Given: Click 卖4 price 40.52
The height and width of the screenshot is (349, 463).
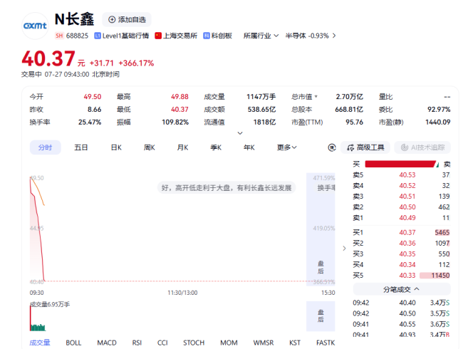Looking at the screenshot, I should tap(407, 186).
